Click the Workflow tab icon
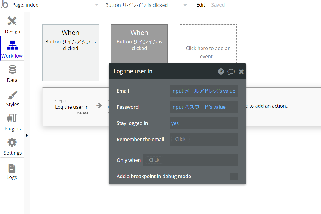 pos(12,45)
